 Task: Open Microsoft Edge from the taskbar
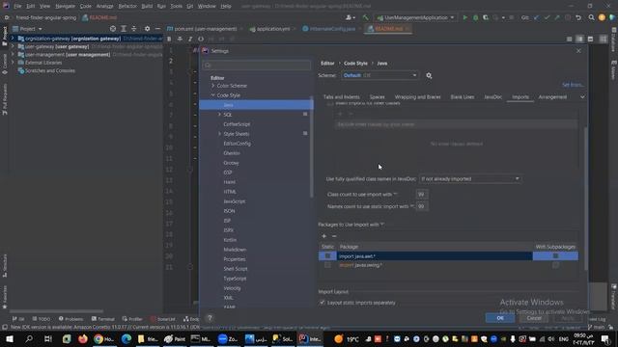pos(126,338)
